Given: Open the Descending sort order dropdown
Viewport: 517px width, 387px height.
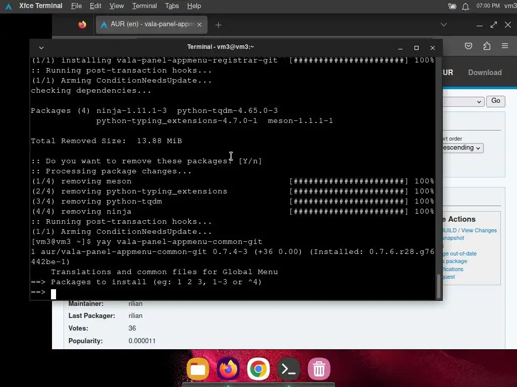Looking at the screenshot, I should tap(463, 148).
